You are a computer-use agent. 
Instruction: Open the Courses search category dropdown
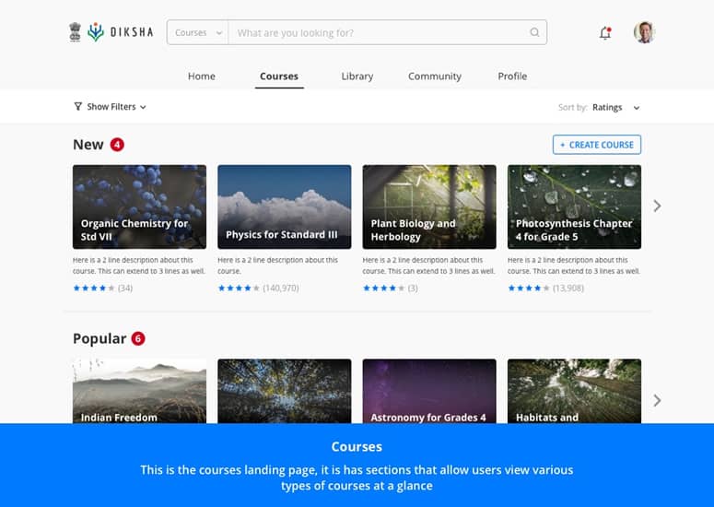pos(198,33)
